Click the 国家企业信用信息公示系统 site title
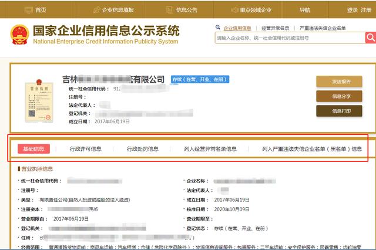Viewport: 376px width, 250px height. click(106, 31)
